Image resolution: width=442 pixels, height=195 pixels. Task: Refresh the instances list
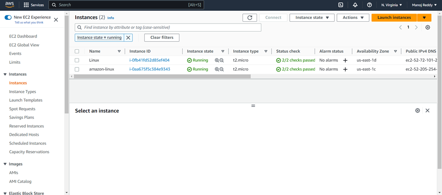point(249,18)
